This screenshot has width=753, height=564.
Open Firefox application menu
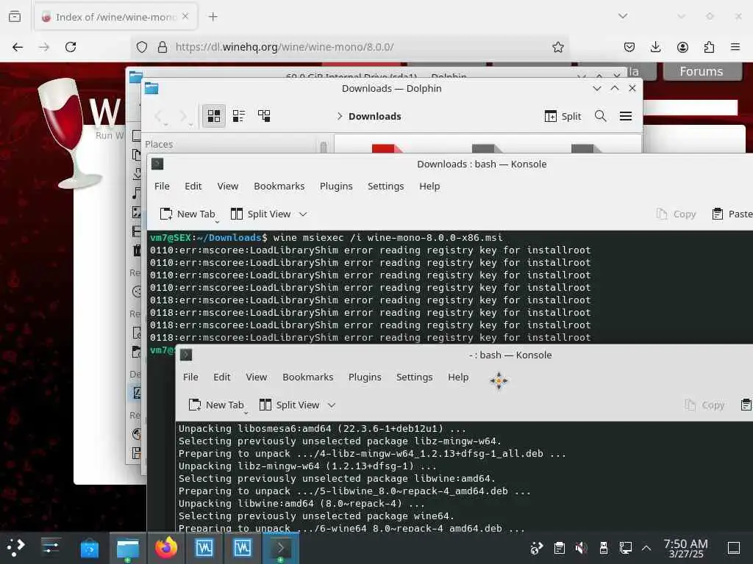tap(735, 47)
